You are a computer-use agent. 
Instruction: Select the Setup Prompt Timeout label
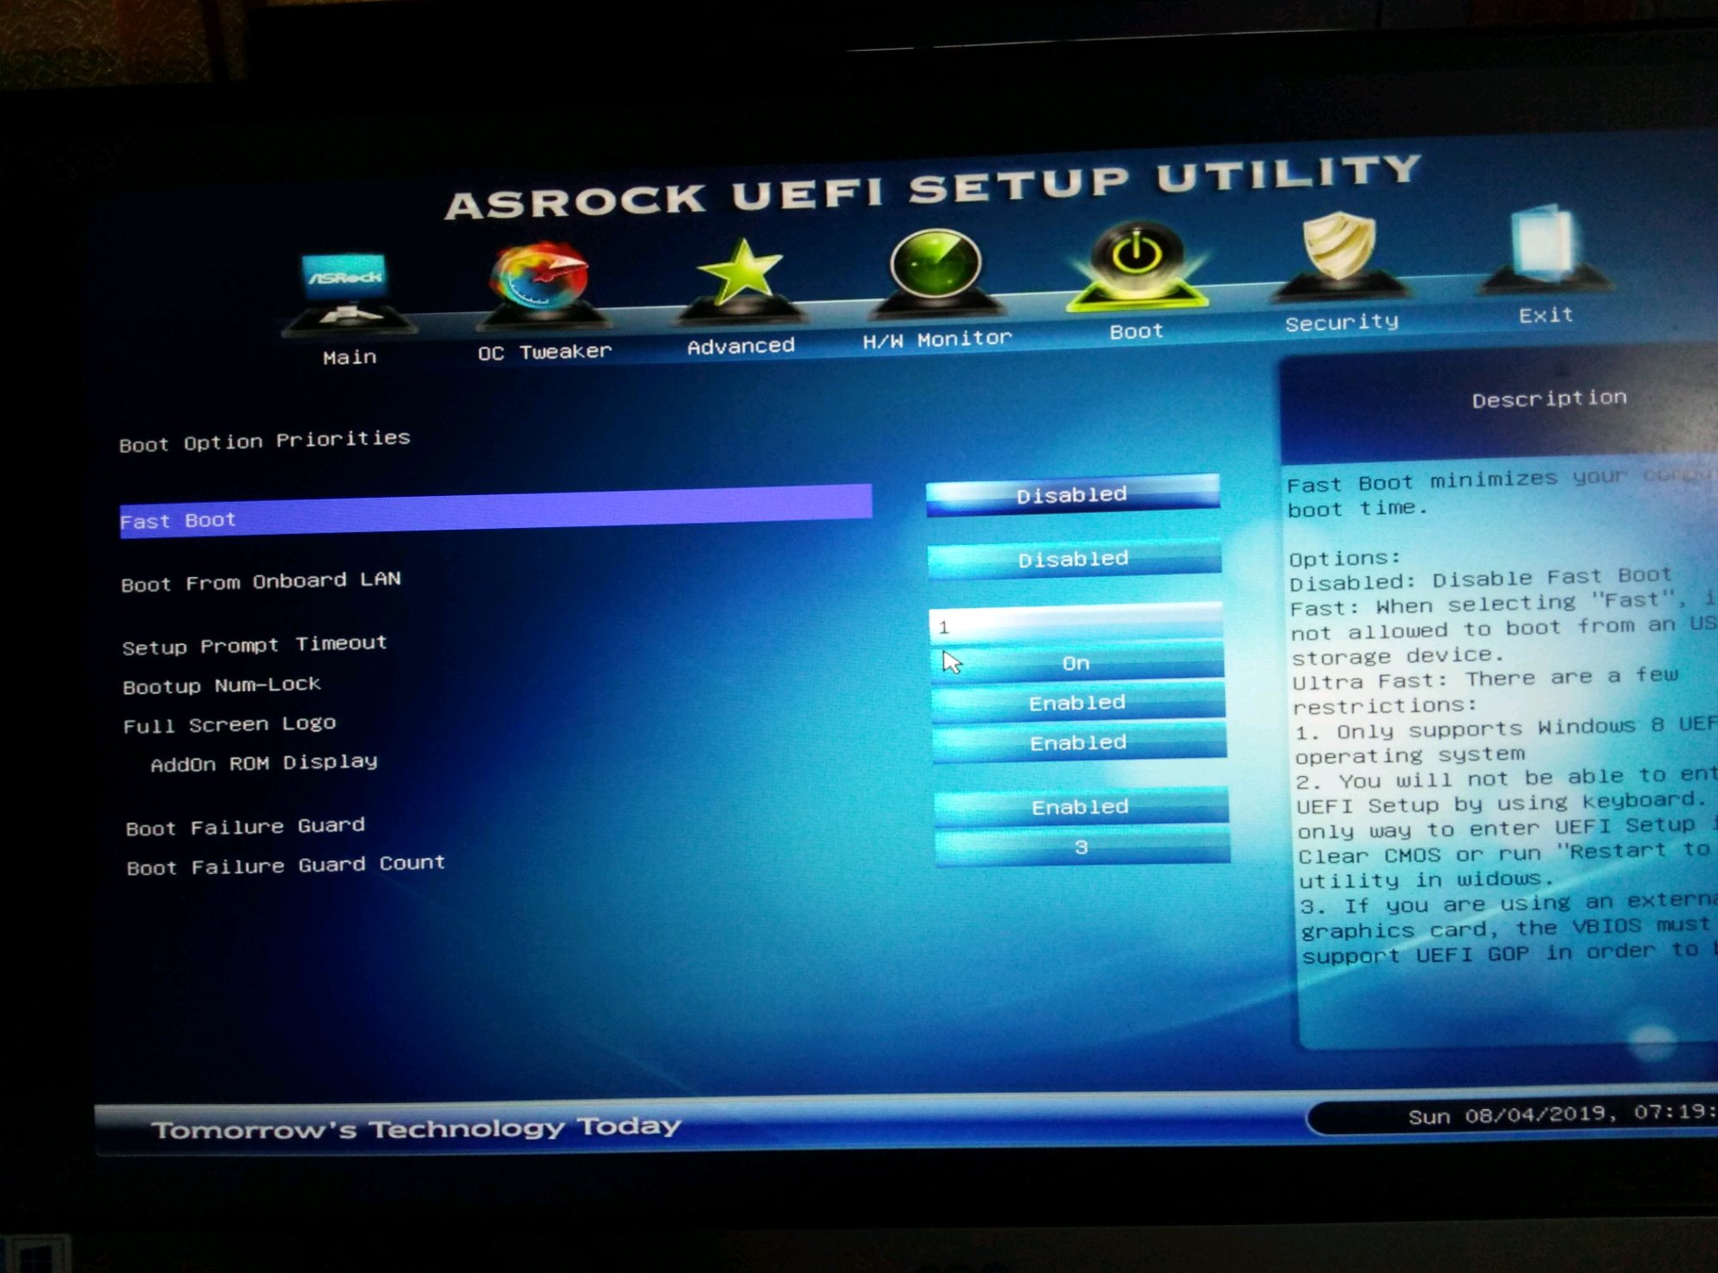(x=254, y=645)
